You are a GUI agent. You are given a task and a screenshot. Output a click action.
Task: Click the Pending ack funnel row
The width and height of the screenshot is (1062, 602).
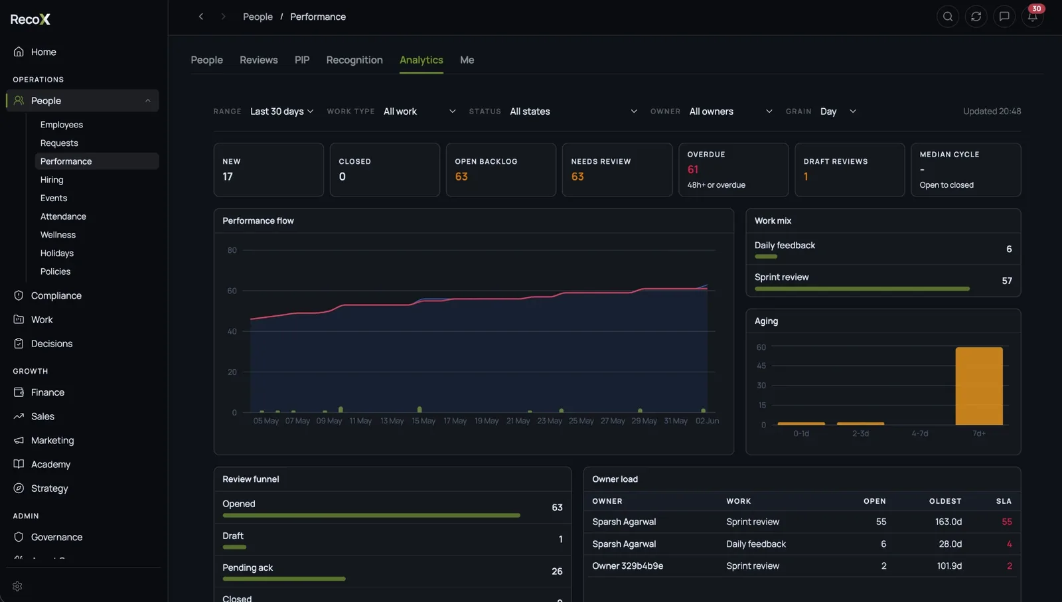coord(392,571)
